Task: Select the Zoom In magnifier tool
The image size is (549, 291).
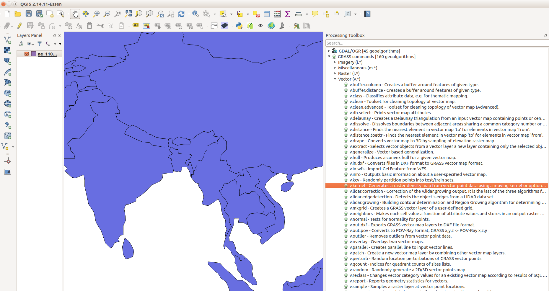Action: (96, 14)
